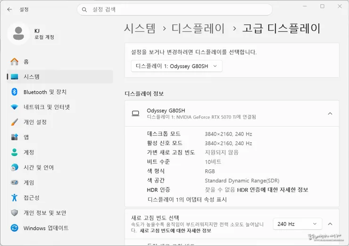Open 접근성 settings category
The height and width of the screenshot is (246, 349).
pyautogui.click(x=59, y=198)
